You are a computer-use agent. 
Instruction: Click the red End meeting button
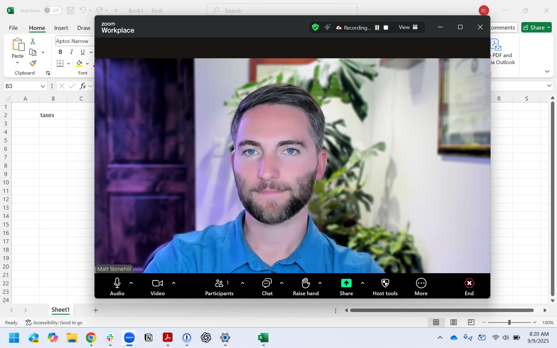point(469,283)
